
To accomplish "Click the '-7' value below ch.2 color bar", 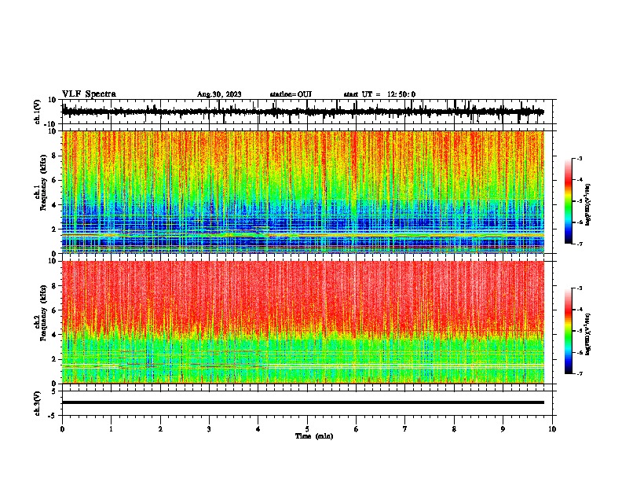I will (579, 373).
